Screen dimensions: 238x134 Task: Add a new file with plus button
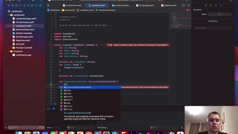pyautogui.click(x=6, y=127)
